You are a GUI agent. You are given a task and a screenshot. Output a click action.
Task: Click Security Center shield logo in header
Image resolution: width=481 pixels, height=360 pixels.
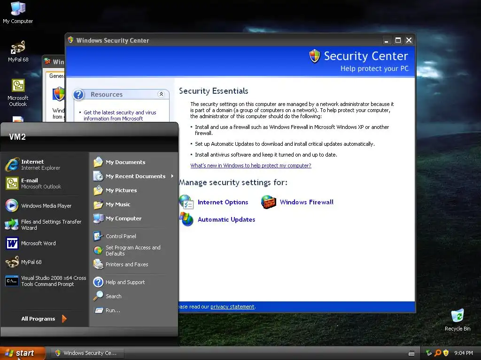pos(314,56)
